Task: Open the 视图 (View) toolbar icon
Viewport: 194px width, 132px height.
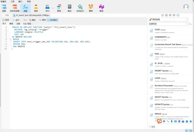Action: (x=4, y=8)
